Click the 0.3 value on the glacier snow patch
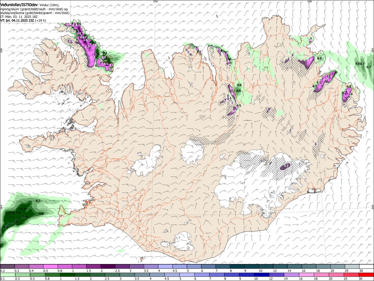The height and width of the screenshot is (281, 374). [x=286, y=166]
